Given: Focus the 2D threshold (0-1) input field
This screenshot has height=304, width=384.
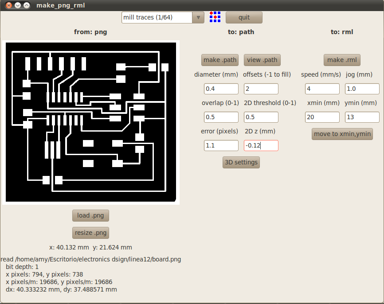Looking at the screenshot, I should 261,117.
